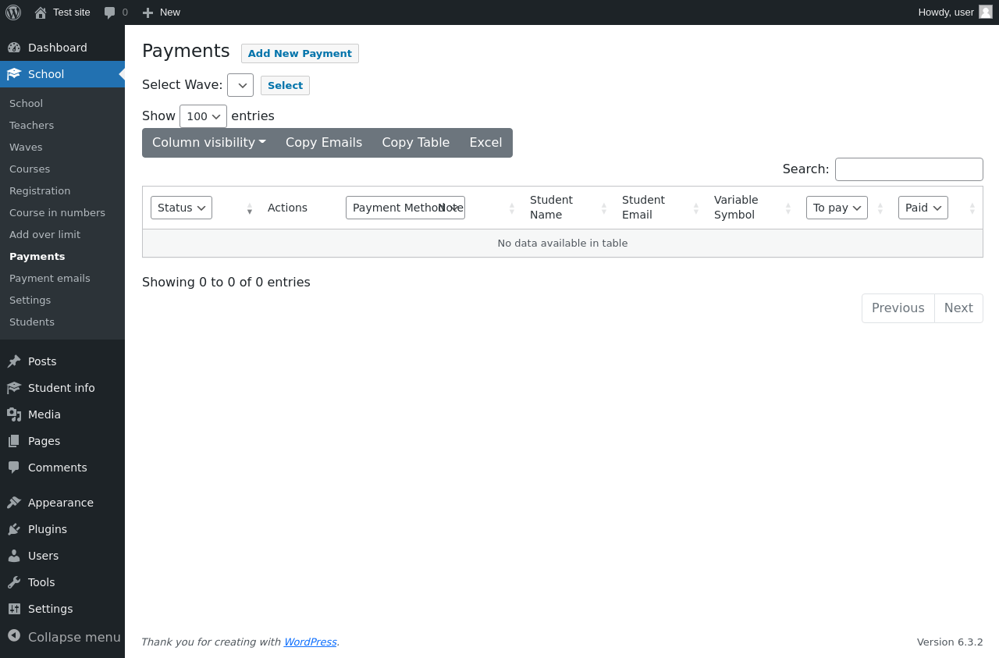Sort by the To pay column arrows
The height and width of the screenshot is (658, 999).
click(880, 208)
